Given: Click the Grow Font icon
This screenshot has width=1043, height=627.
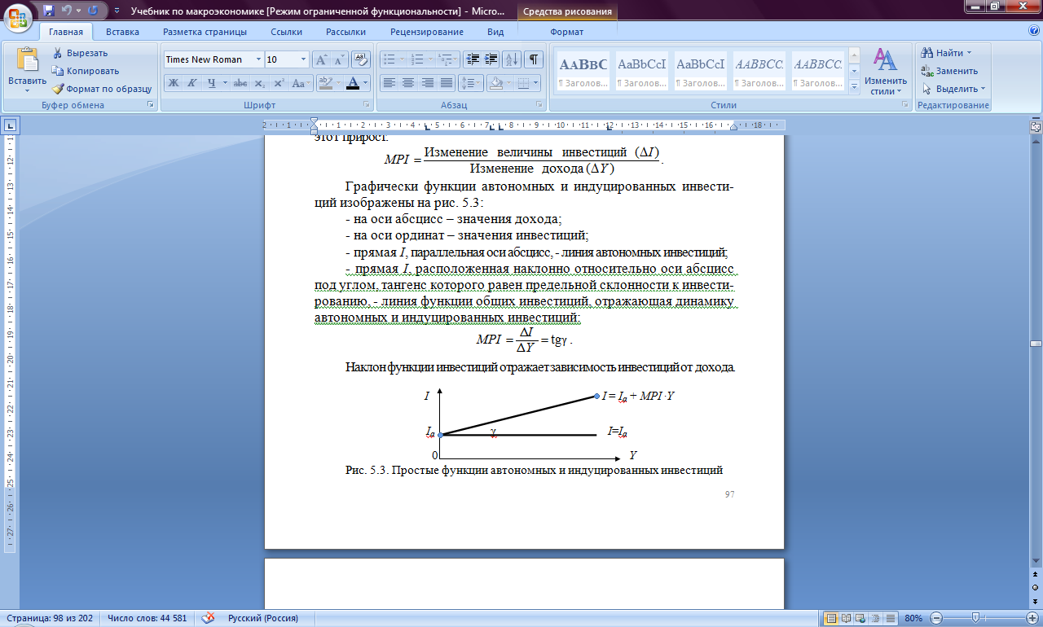Looking at the screenshot, I should click(x=321, y=59).
